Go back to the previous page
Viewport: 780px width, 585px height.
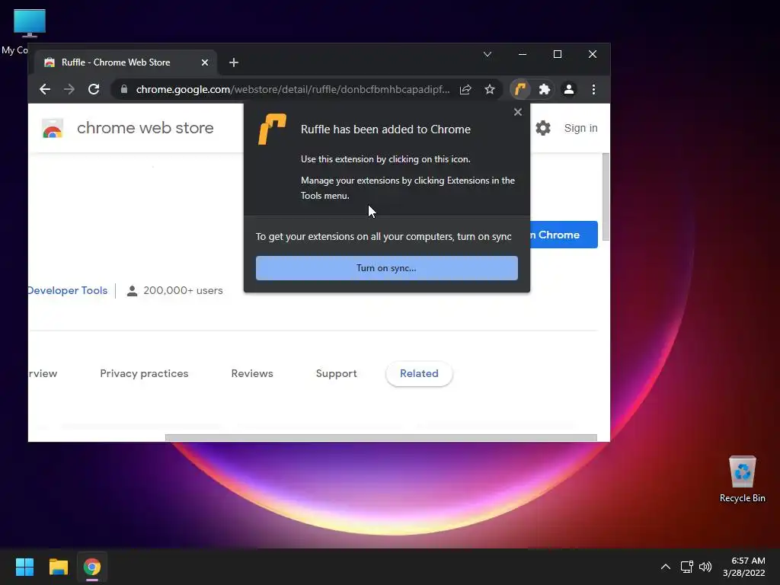point(45,90)
